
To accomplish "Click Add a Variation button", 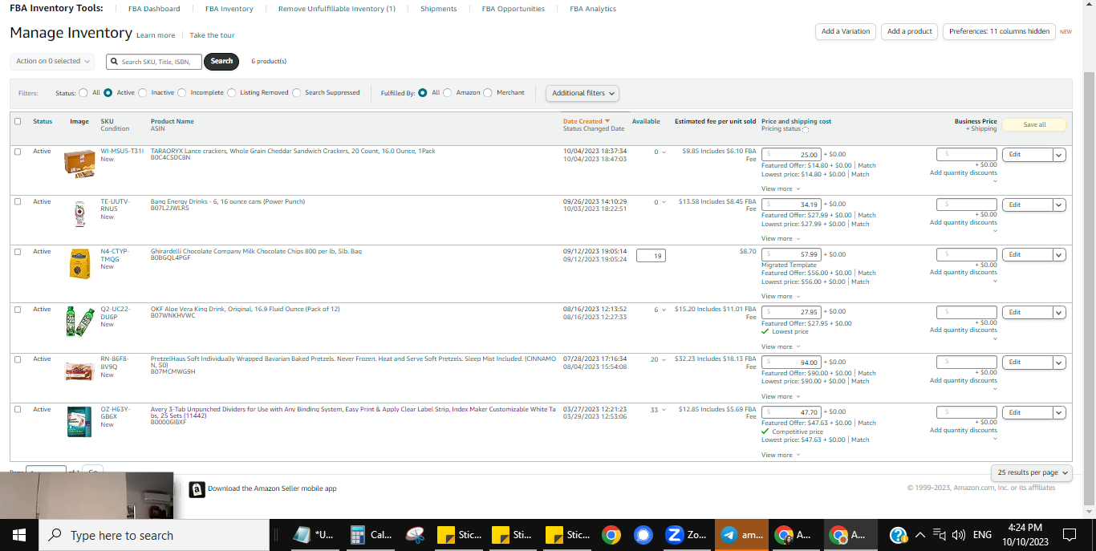I will pos(846,31).
